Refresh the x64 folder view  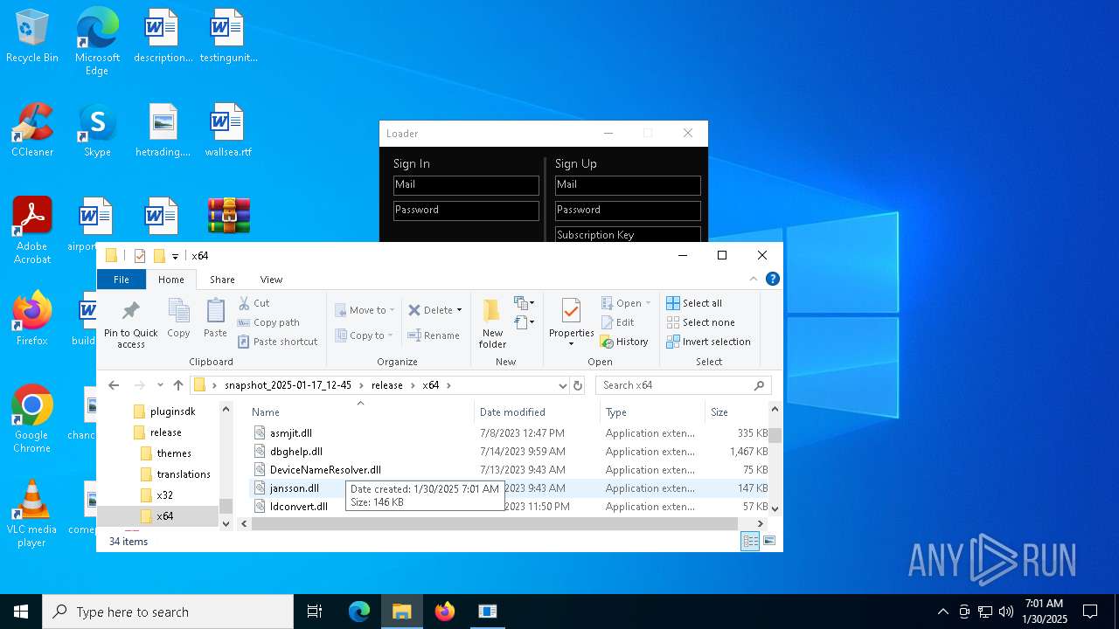pyautogui.click(x=577, y=385)
